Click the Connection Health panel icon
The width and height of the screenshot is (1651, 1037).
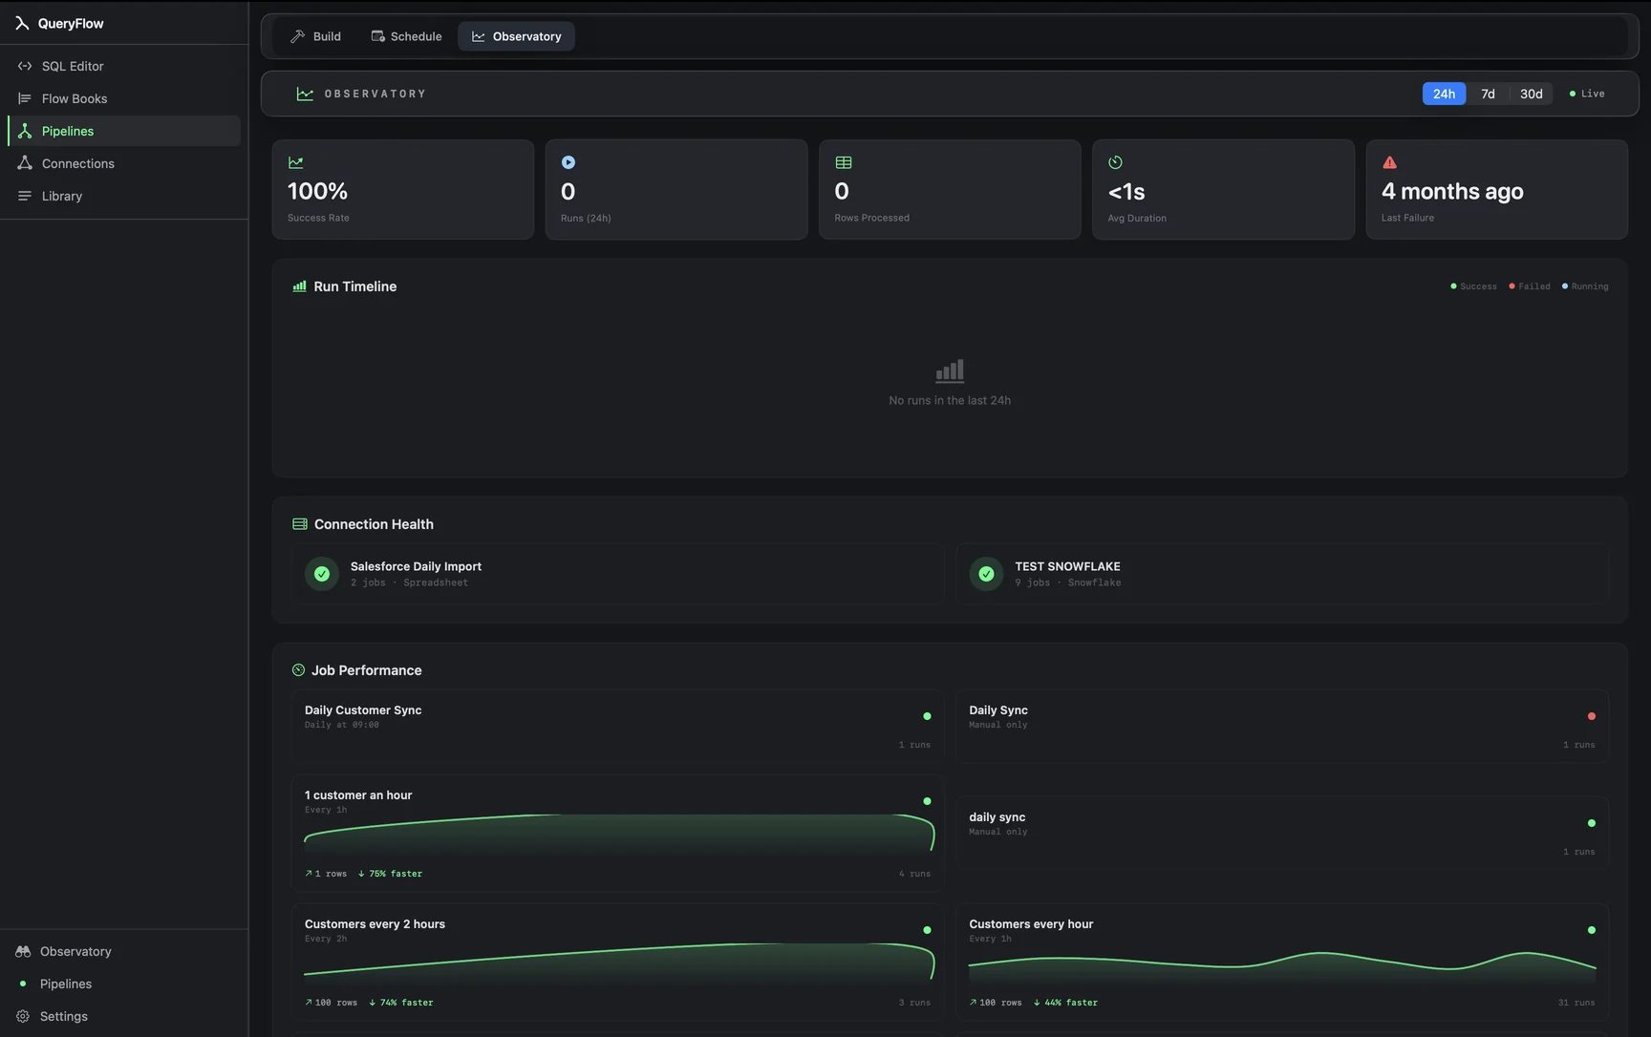(299, 524)
